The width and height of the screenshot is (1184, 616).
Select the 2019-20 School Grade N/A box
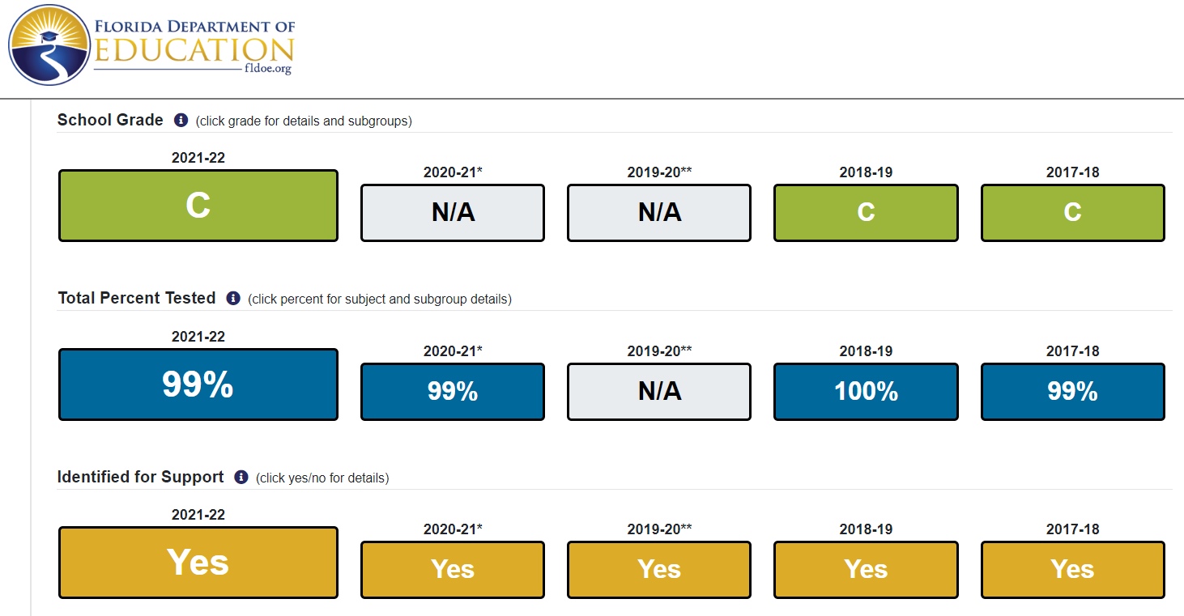[659, 213]
